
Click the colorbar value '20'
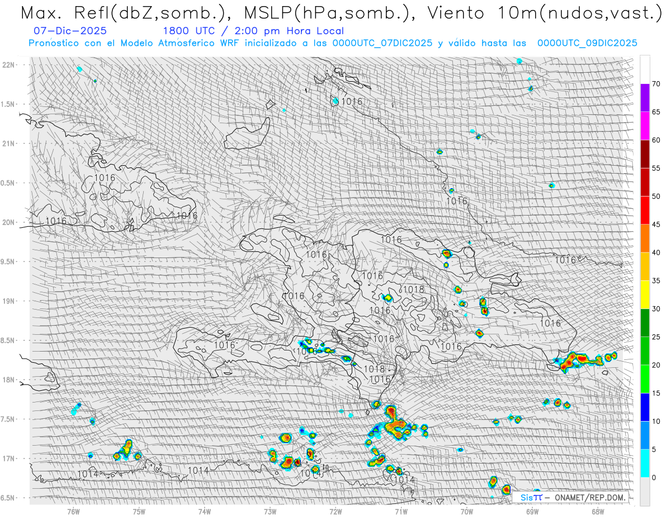[x=656, y=365]
